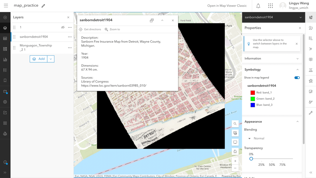Open the Effects sparkle icon
316x178 pixels.
click(x=311, y=49)
